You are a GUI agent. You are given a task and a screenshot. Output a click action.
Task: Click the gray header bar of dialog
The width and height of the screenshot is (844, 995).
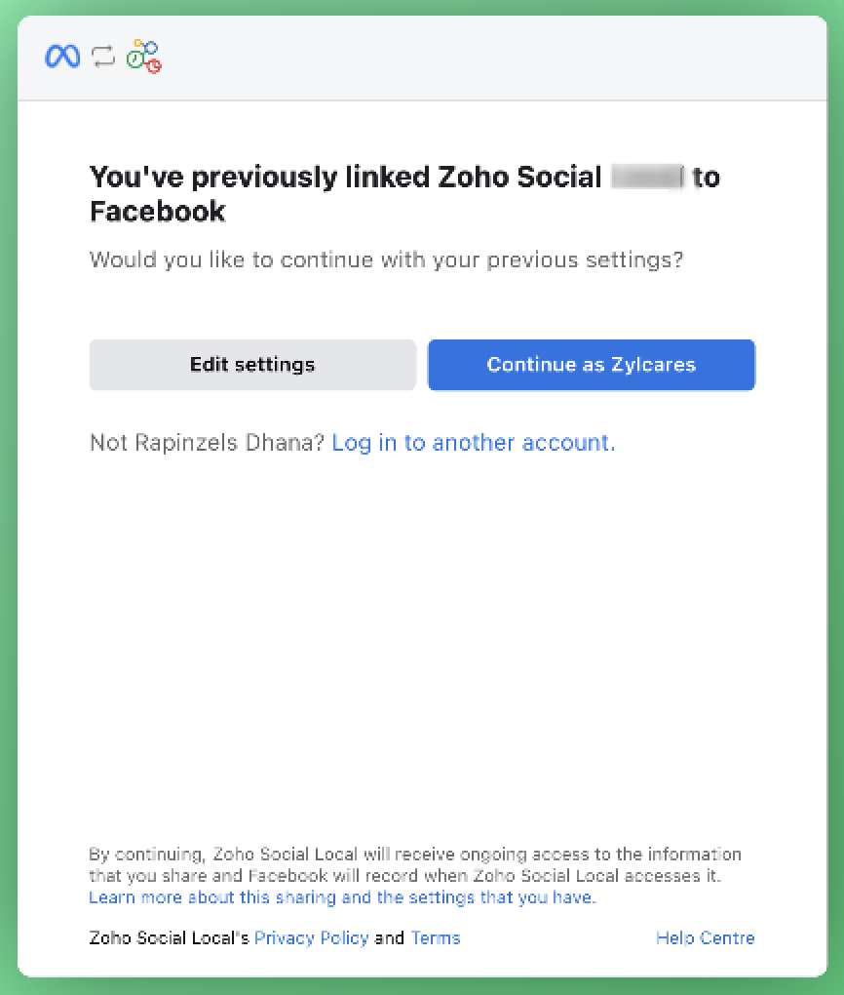(x=422, y=58)
